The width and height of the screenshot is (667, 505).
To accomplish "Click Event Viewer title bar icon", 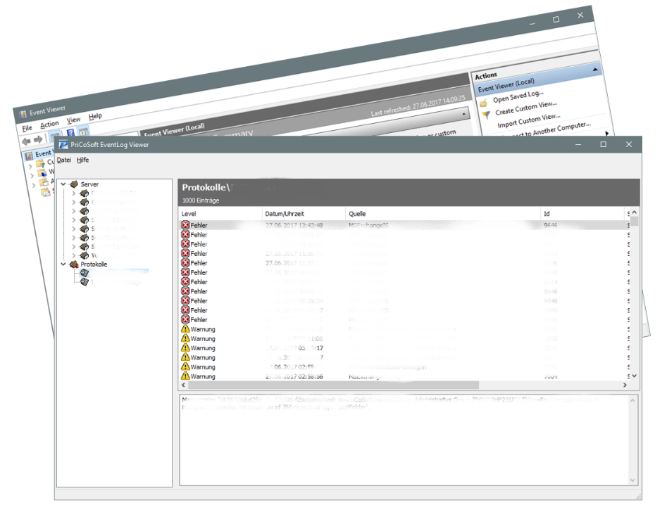I will point(23,113).
